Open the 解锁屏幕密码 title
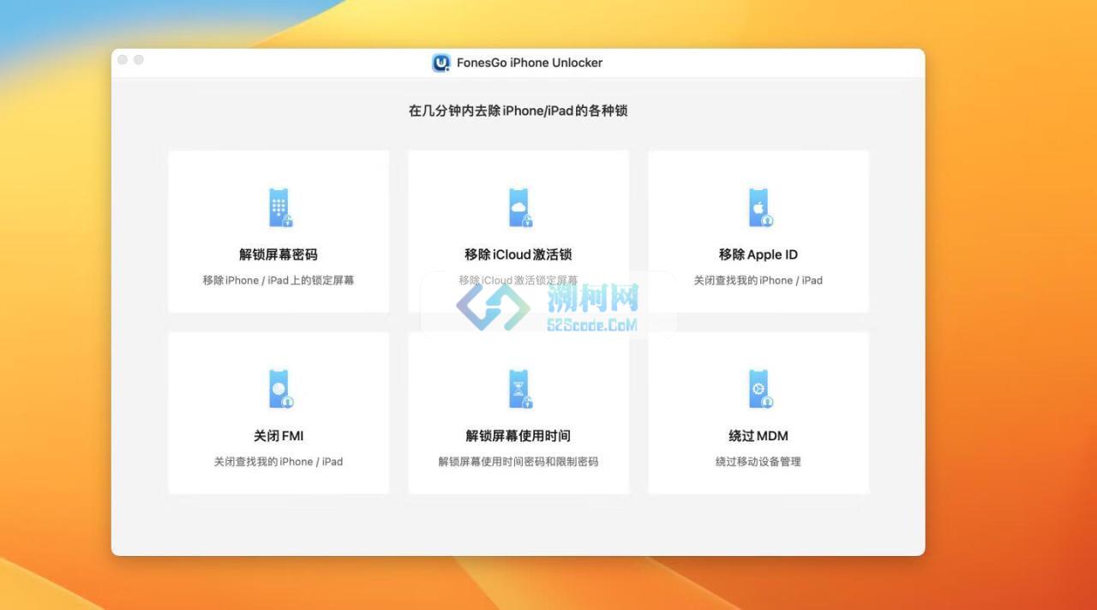1097x610 pixels. 279,254
